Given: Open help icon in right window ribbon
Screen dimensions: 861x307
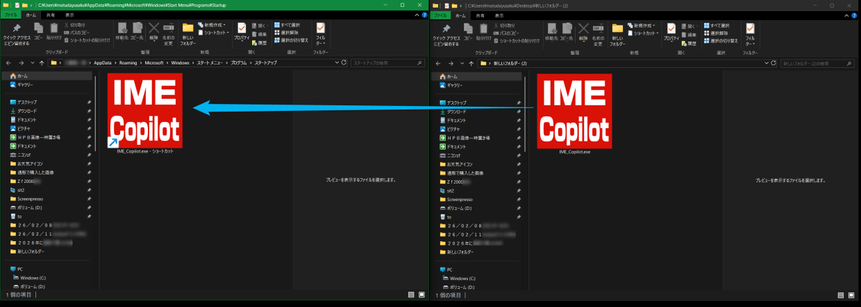Looking at the screenshot, I should (854, 15).
